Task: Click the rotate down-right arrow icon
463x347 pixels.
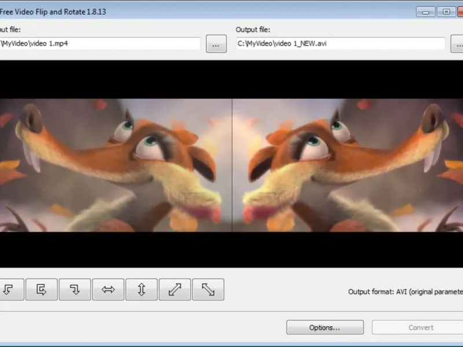Action: pyautogui.click(x=75, y=290)
